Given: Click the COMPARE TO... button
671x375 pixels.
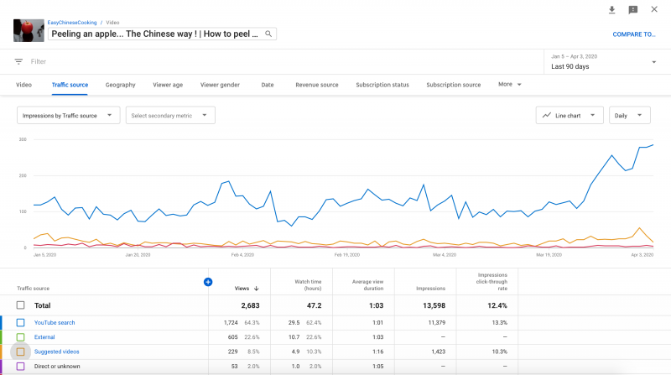Looking at the screenshot, I should pos(633,34).
